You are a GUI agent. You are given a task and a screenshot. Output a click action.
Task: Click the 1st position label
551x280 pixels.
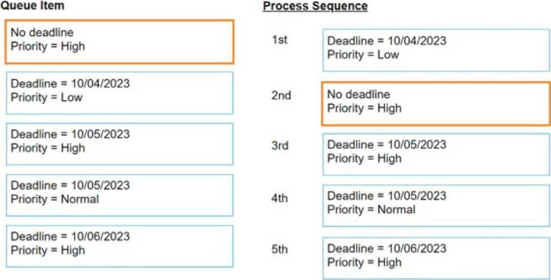pos(279,40)
